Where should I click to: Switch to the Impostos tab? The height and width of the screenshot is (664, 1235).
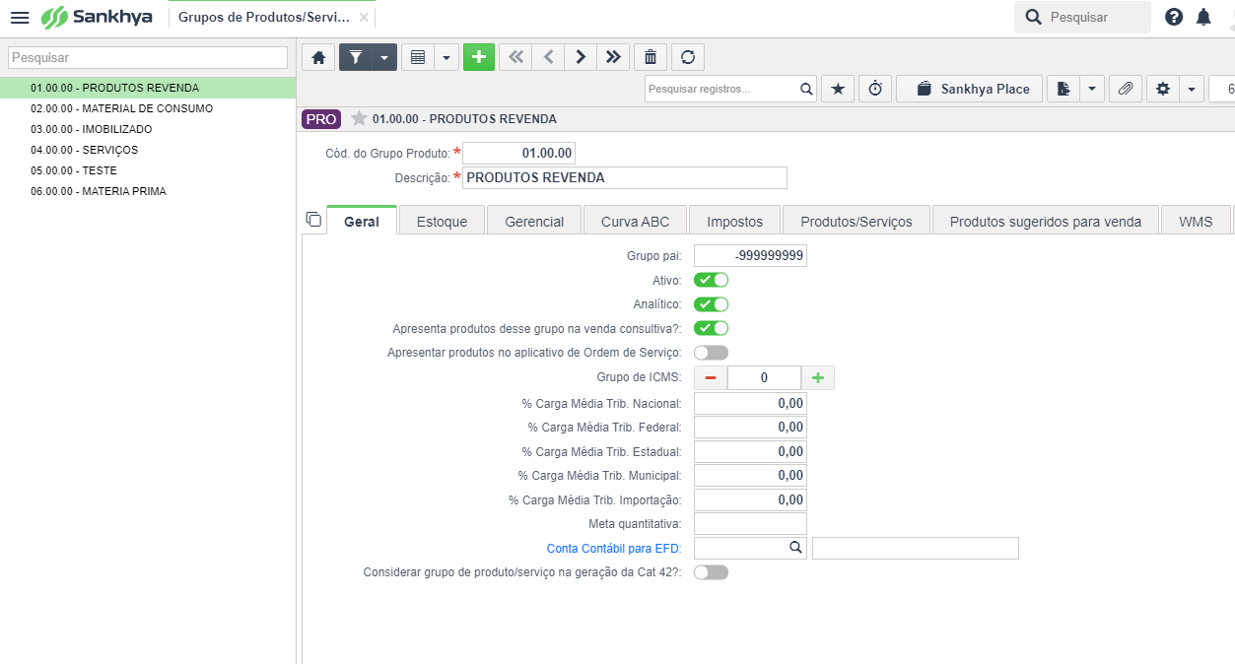734,221
